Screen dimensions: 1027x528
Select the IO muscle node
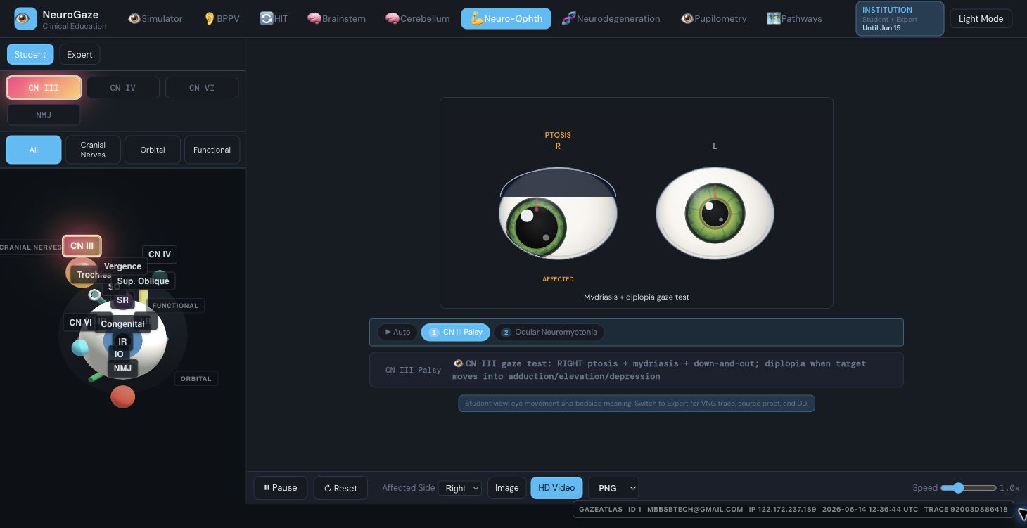119,354
